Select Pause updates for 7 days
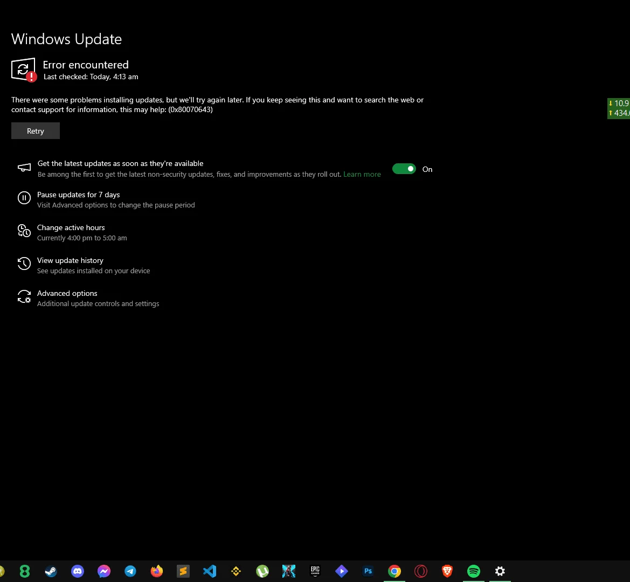The width and height of the screenshot is (630, 582). pyautogui.click(x=78, y=195)
